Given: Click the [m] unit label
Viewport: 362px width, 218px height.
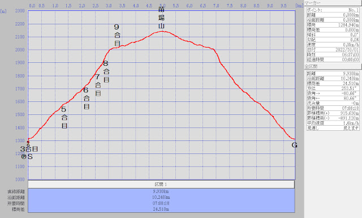Looking at the screenshot, I should tap(3, 11).
